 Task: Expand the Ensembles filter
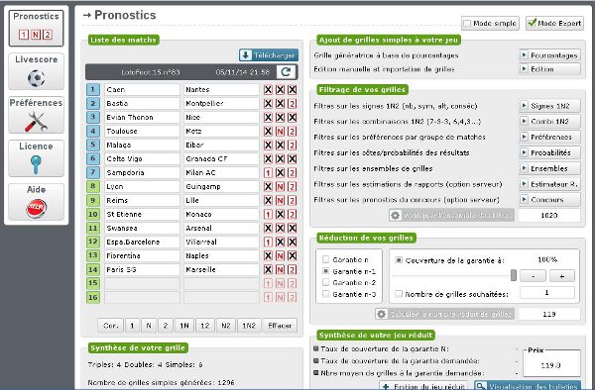[x=549, y=168]
